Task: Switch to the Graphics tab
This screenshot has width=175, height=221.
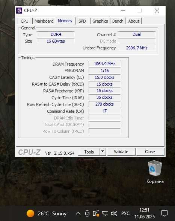Action: coord(100,21)
